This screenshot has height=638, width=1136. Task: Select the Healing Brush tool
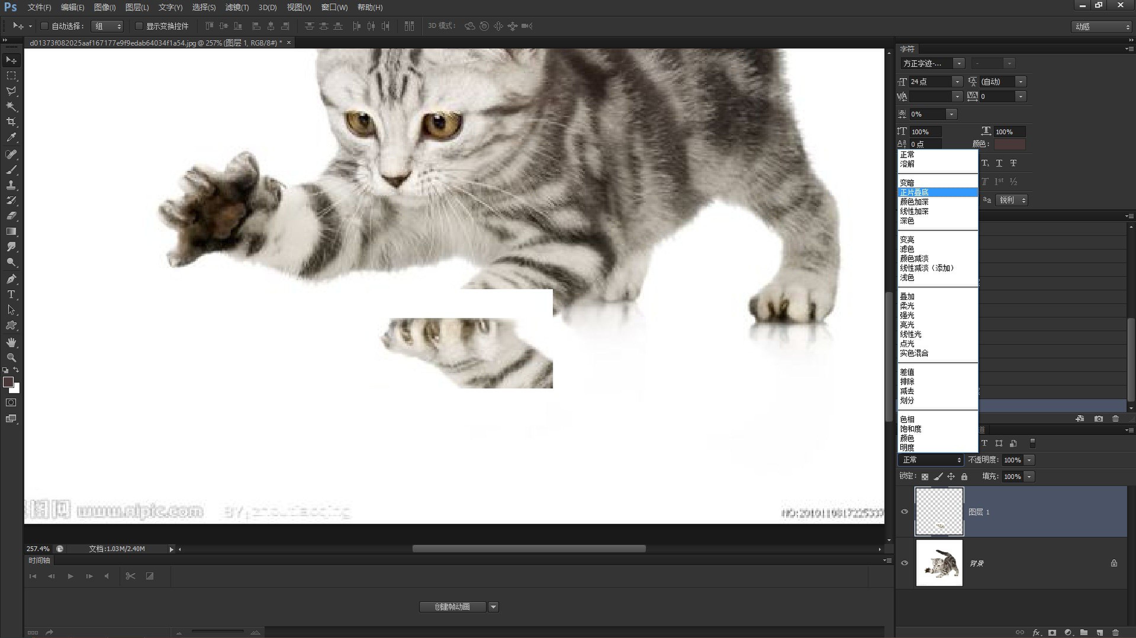pos(12,154)
